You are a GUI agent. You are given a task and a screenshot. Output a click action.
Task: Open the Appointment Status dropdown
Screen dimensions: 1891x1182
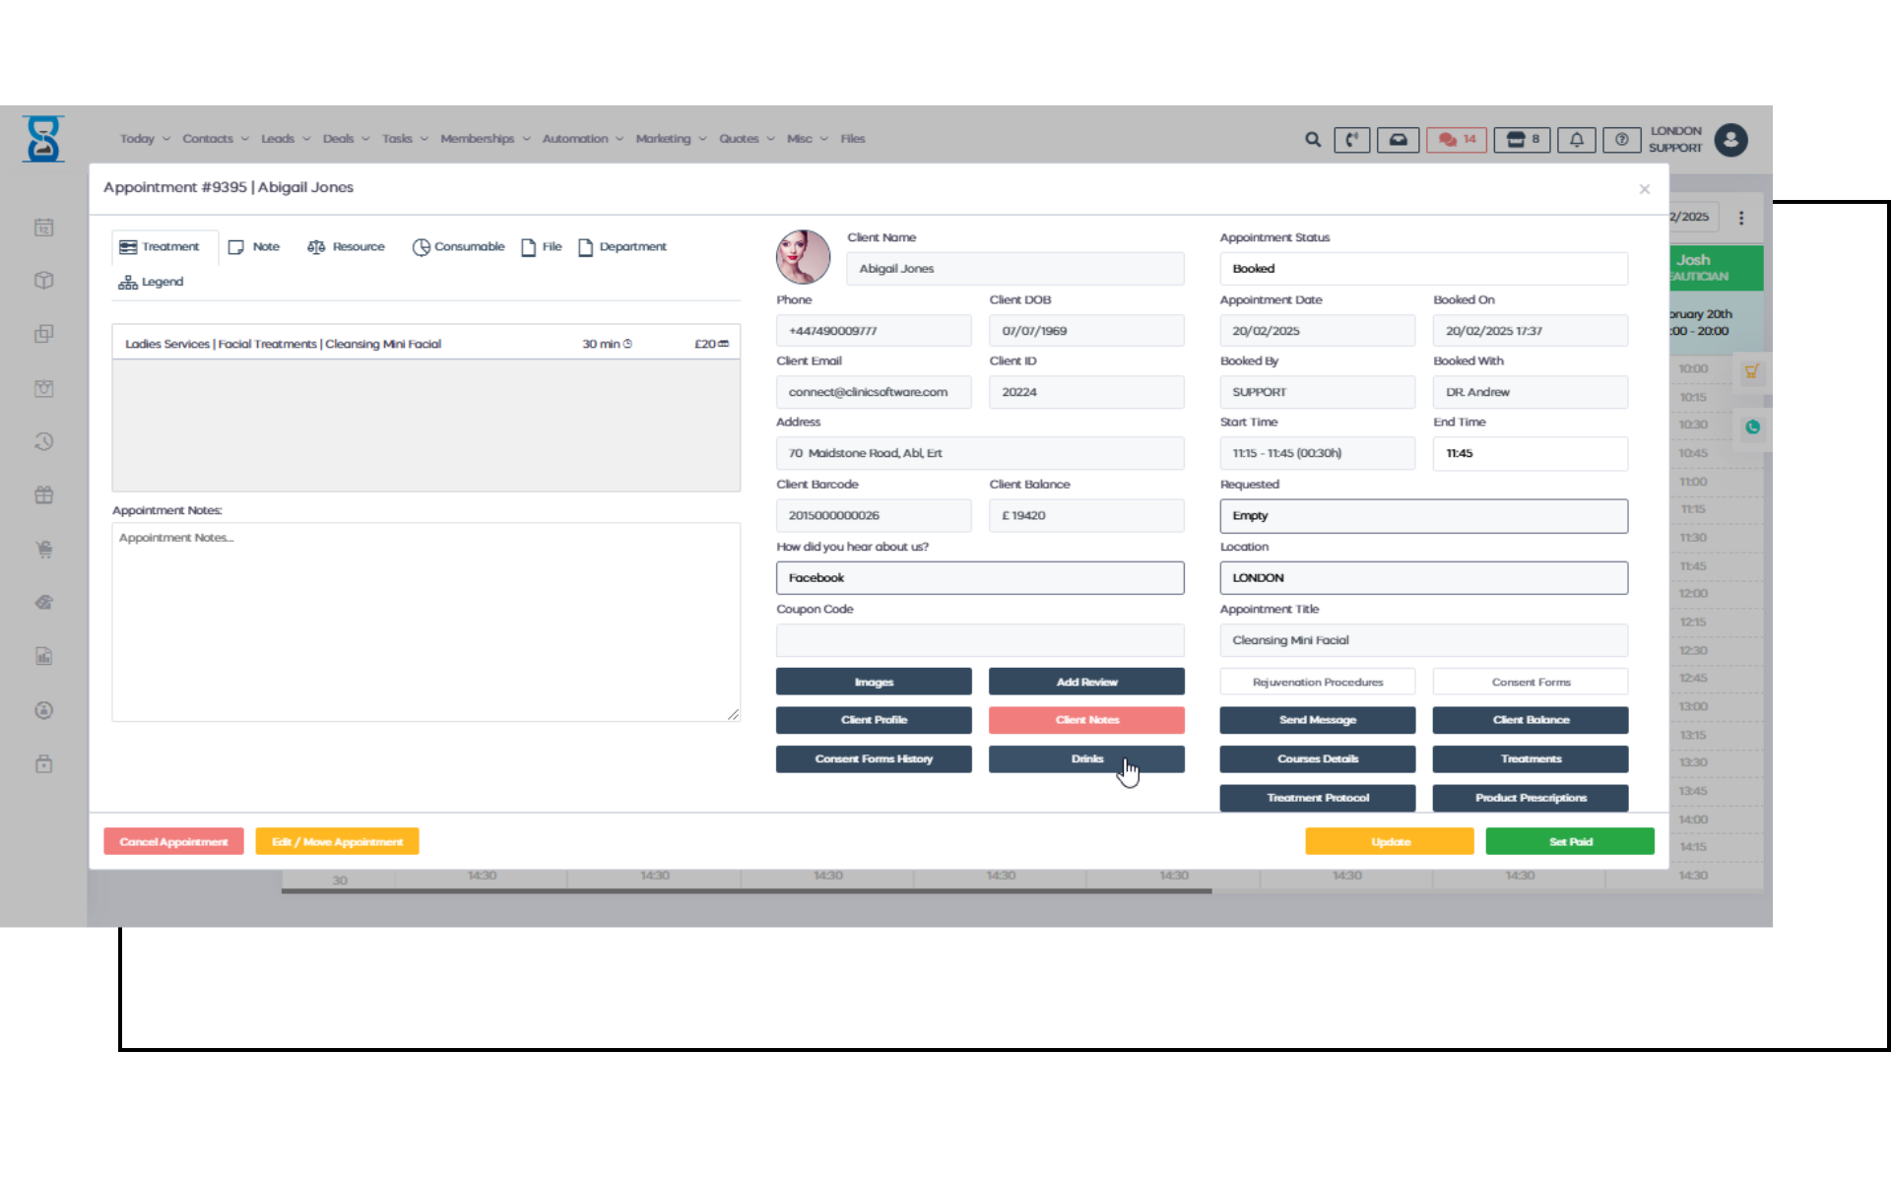[x=1423, y=269]
